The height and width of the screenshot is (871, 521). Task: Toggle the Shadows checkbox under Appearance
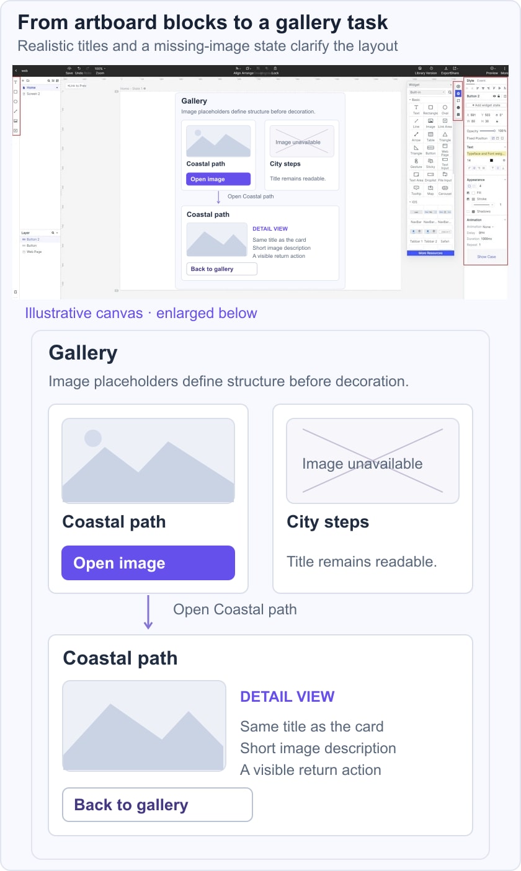[468, 211]
